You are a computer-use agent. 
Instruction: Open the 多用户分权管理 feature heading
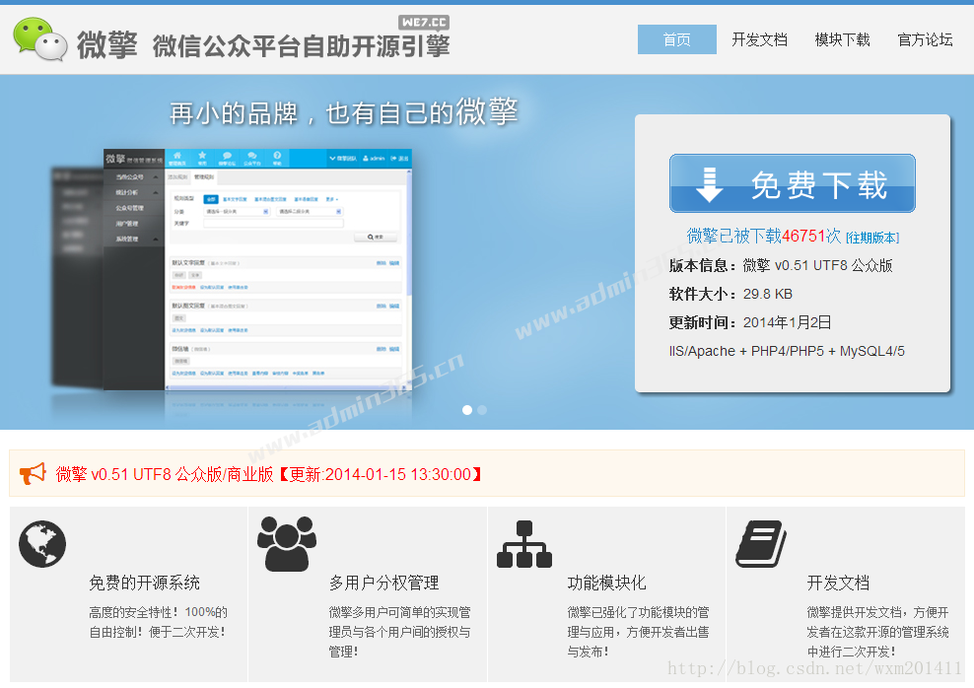[383, 583]
